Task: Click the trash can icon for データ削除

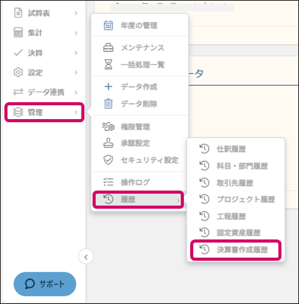Action: (108, 103)
